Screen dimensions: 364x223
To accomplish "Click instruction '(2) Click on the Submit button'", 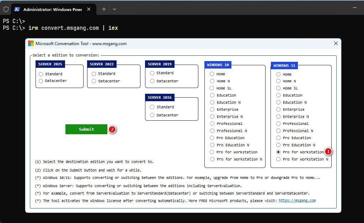I will [88, 170].
